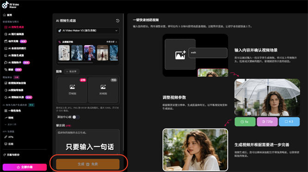This screenshot has height=172, width=308.
Task: Click the AI 视频生成器 panel title
Action: (x=66, y=21)
